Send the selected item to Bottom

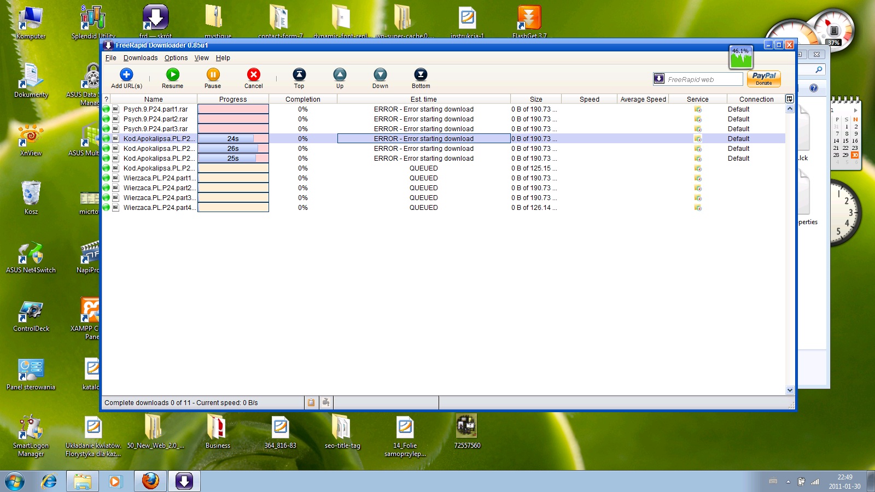click(x=421, y=75)
